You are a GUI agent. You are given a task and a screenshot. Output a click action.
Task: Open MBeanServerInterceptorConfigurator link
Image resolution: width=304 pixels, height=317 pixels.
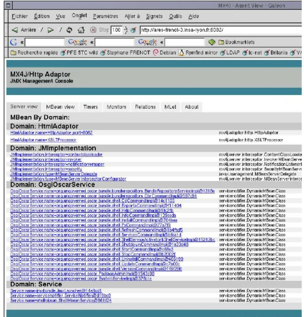click(68, 179)
